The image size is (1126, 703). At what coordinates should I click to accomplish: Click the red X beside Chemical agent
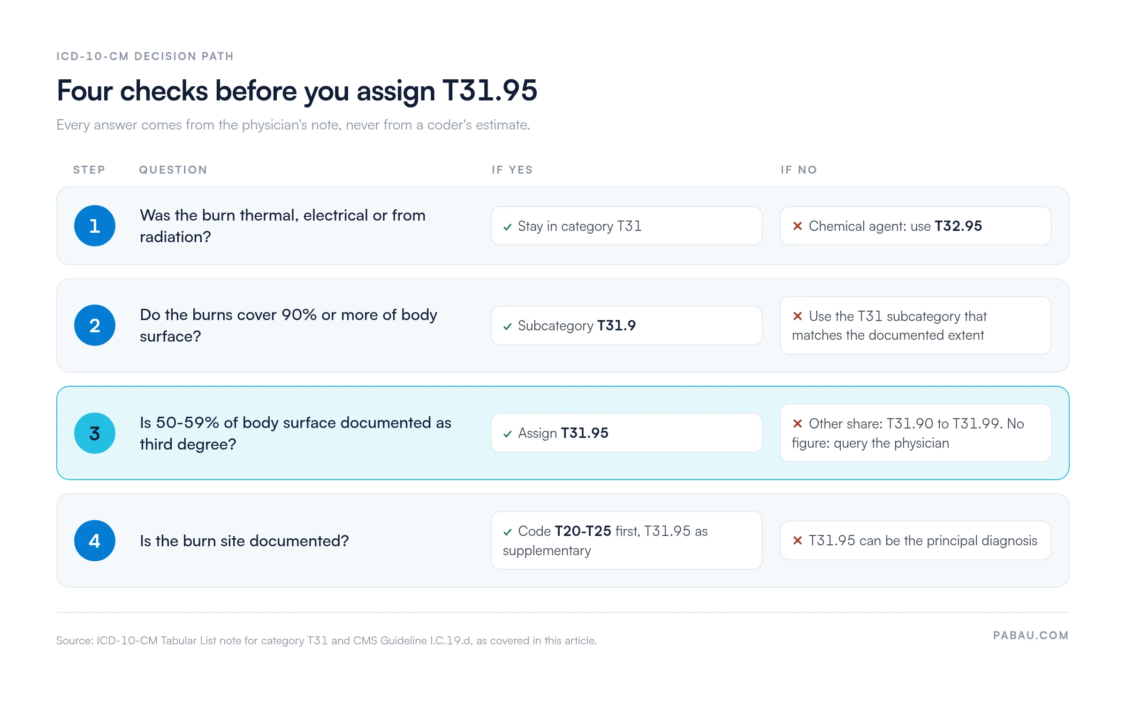coord(797,226)
